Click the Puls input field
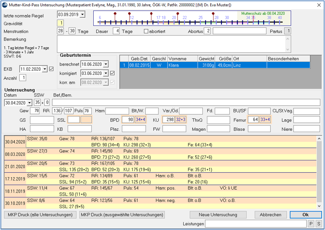Viewport: 325px width, 230px height. point(88,111)
